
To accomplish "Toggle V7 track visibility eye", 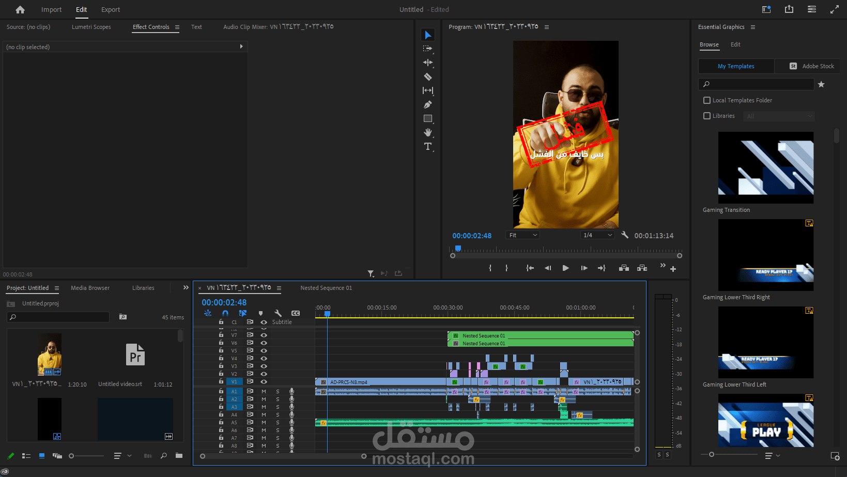I will [x=264, y=335].
